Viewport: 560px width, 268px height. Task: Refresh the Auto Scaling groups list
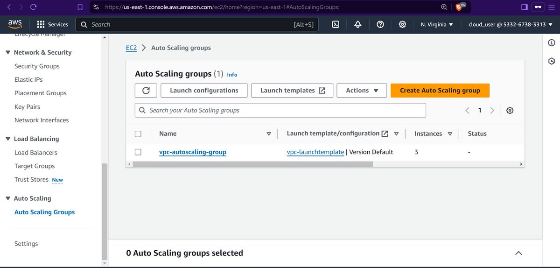pos(146,91)
